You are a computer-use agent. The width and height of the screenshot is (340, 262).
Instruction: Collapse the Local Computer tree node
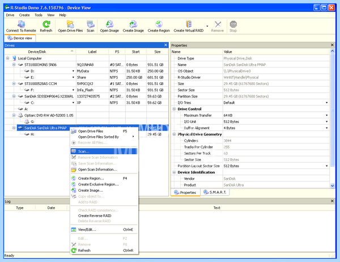(7, 58)
